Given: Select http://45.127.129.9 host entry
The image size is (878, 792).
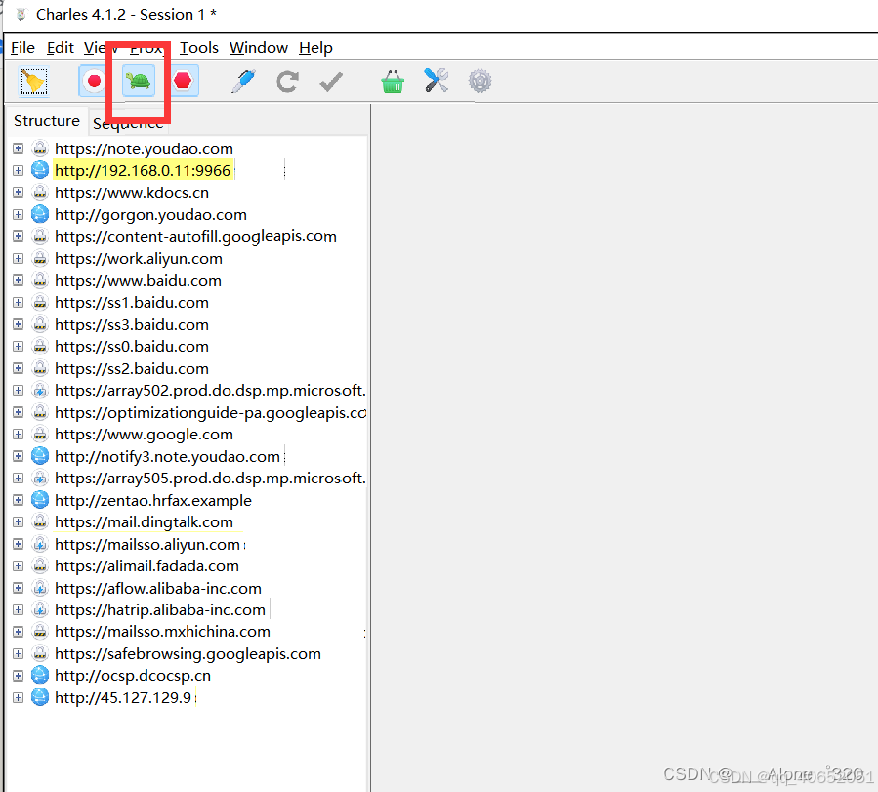Looking at the screenshot, I should point(123,698).
